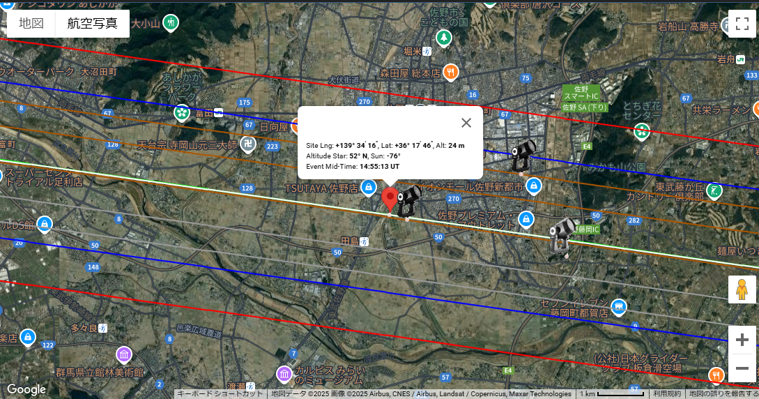Click the 佐野市こどもの国 park icon

(x=444, y=38)
